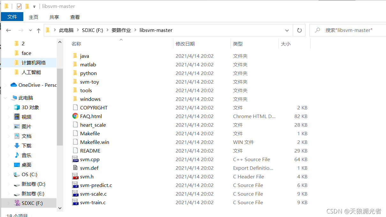Switch to the 查看 ribbon tab
Screen dimensions: 386x217
point(75,17)
